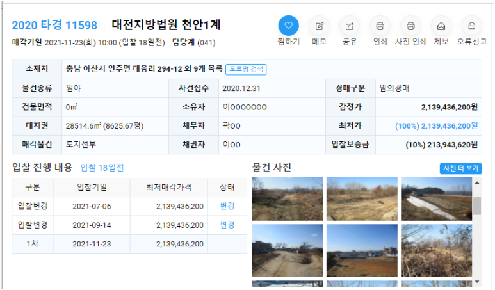
Task: Click the 인쇄 print icon
Action: [x=380, y=26]
